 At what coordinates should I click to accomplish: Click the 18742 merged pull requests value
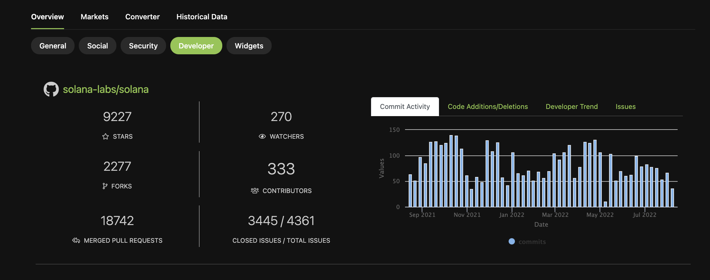pos(117,221)
